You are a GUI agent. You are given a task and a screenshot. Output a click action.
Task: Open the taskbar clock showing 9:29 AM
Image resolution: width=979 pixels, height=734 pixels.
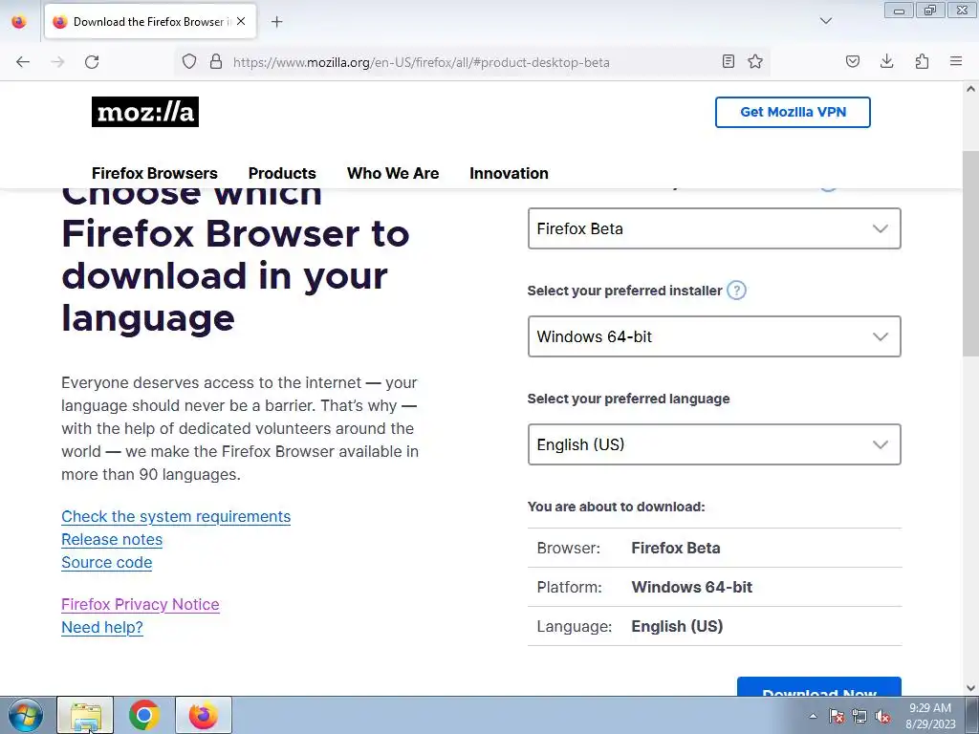(x=930, y=715)
